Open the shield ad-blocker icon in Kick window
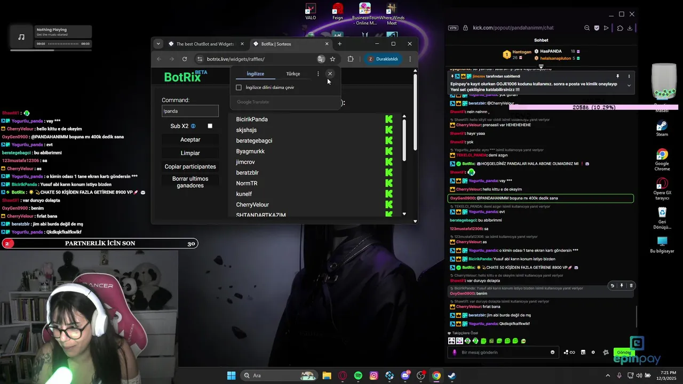Image resolution: width=683 pixels, height=384 pixels. pyautogui.click(x=597, y=28)
